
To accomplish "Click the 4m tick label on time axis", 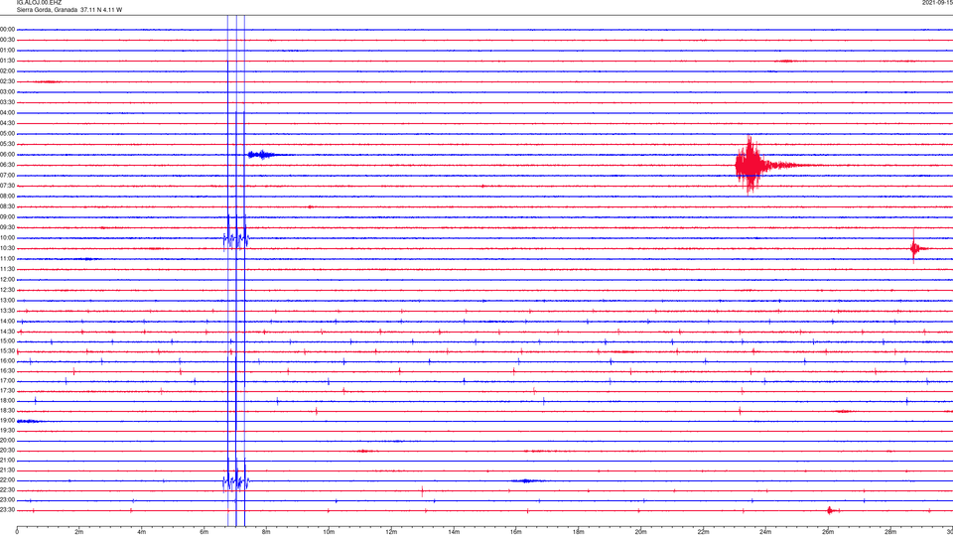I will (142, 532).
